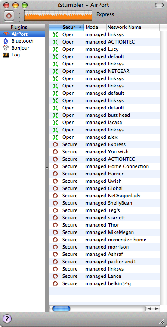Click the Bonjour icon in sidebar
Screen dimensions: 167x327
pos(6,48)
